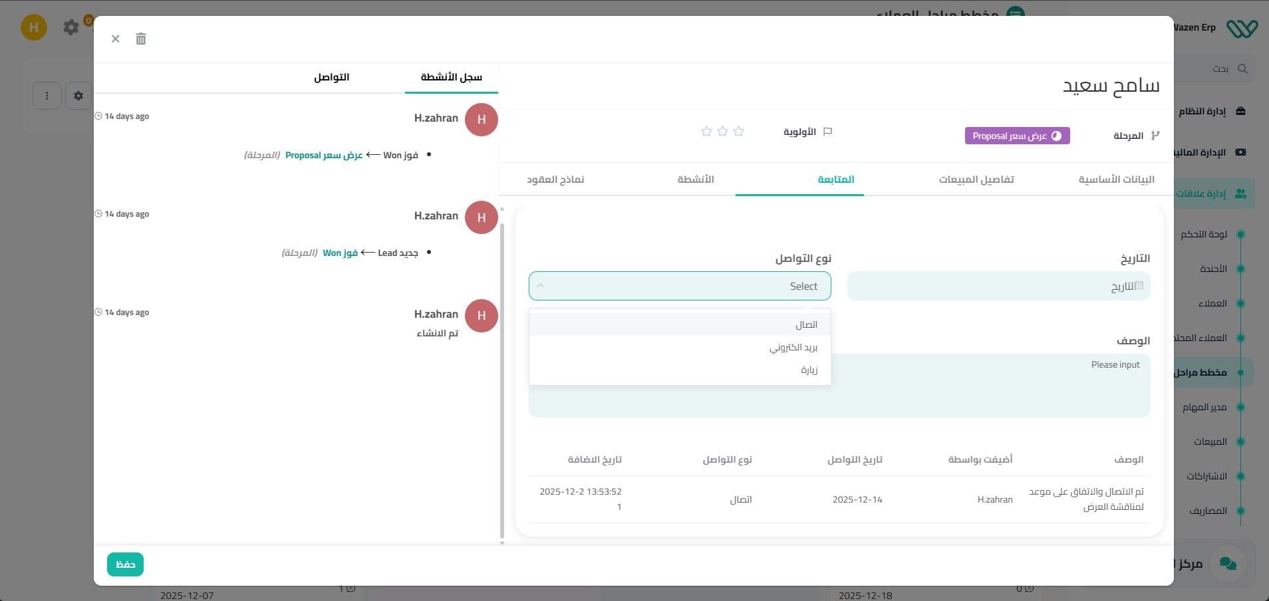1269x601 pixels.
Task: Click the yellow H user avatar
Action: [34, 27]
